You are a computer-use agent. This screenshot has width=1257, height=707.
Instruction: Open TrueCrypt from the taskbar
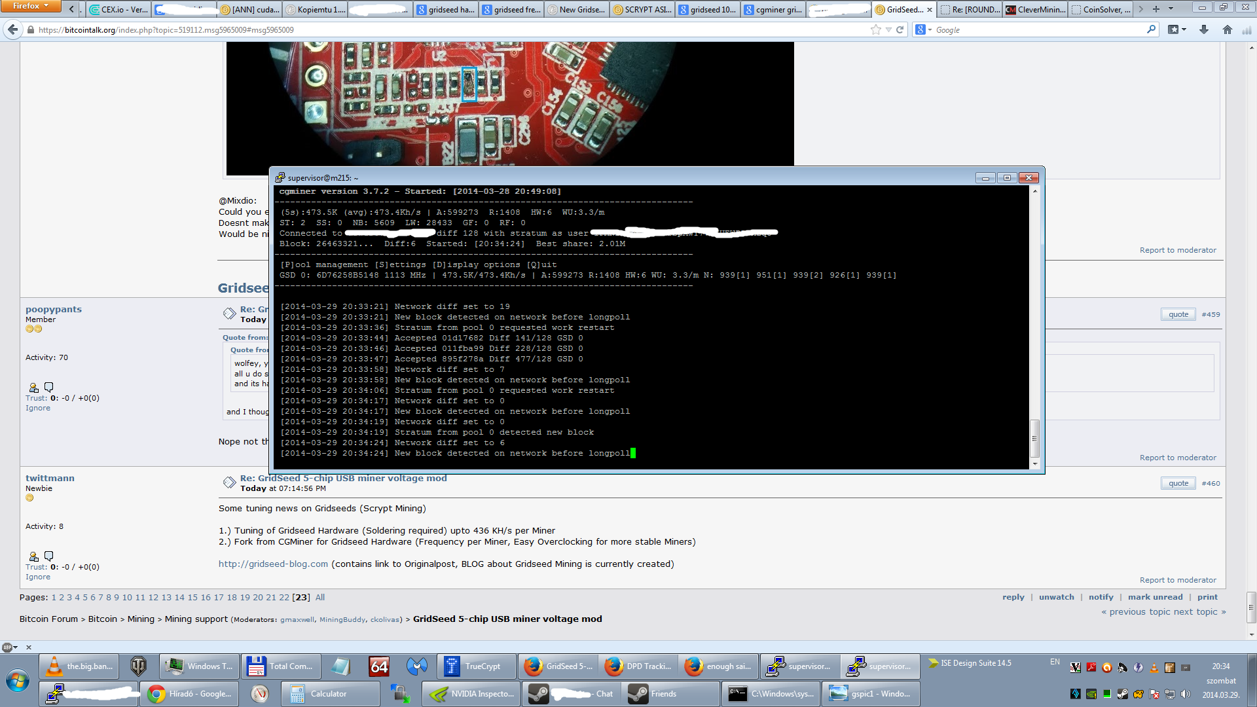[476, 666]
